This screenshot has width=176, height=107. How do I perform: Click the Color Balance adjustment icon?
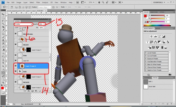[x=155, y=42]
